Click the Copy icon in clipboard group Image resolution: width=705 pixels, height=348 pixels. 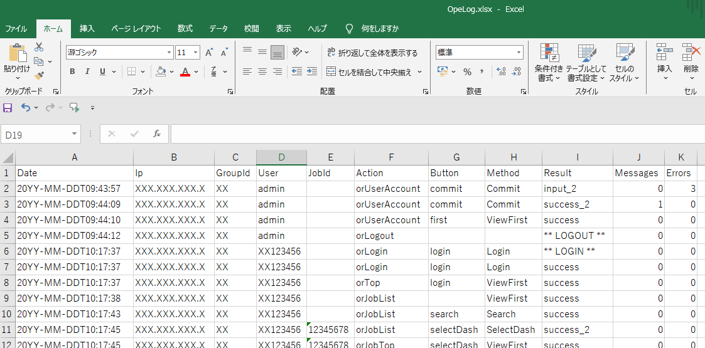coord(39,61)
